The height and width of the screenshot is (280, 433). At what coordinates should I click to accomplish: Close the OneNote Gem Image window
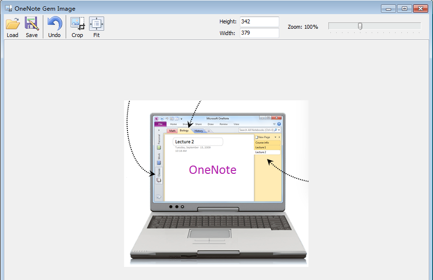point(420,9)
